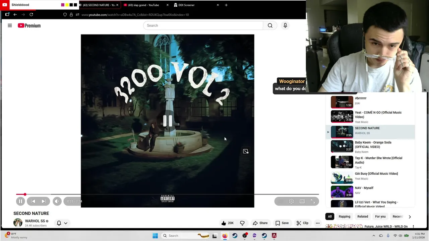The image size is (429, 241).
Task: Go to the YouTube Premium home logo
Action: tap(29, 25)
